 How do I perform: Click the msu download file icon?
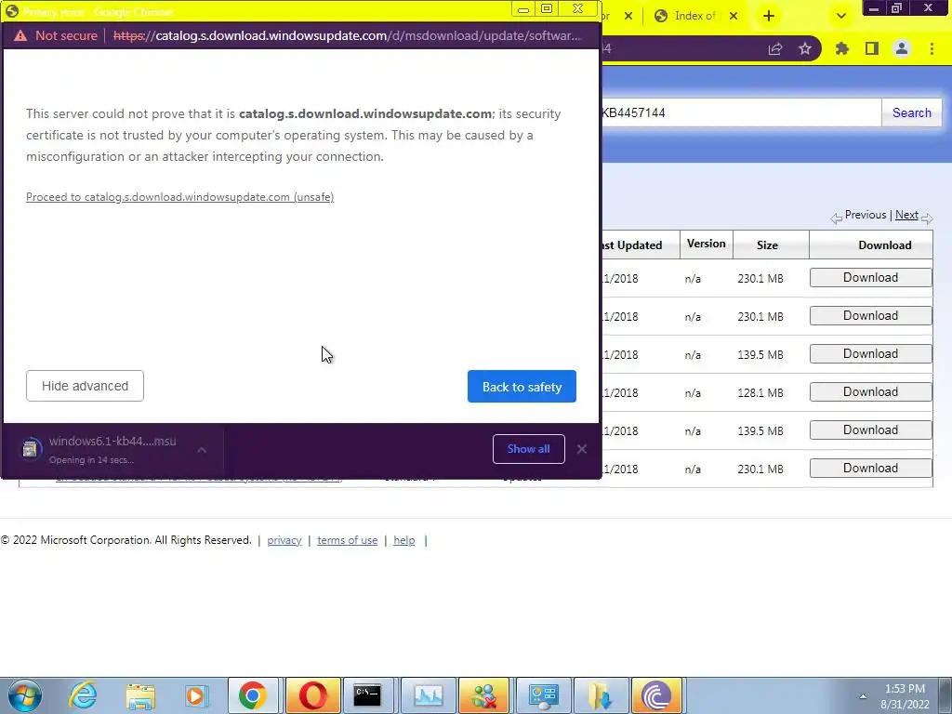[x=30, y=449]
